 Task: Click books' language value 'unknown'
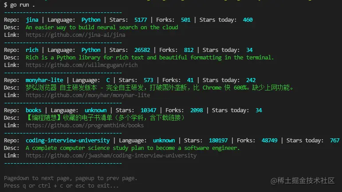(x=96, y=110)
